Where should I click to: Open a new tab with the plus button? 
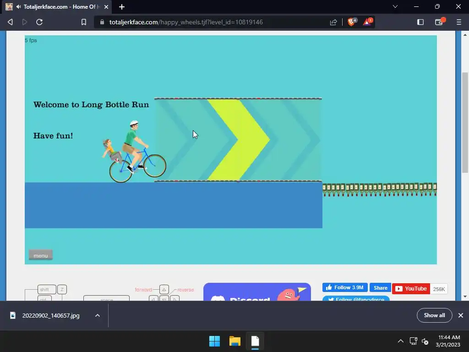(122, 7)
